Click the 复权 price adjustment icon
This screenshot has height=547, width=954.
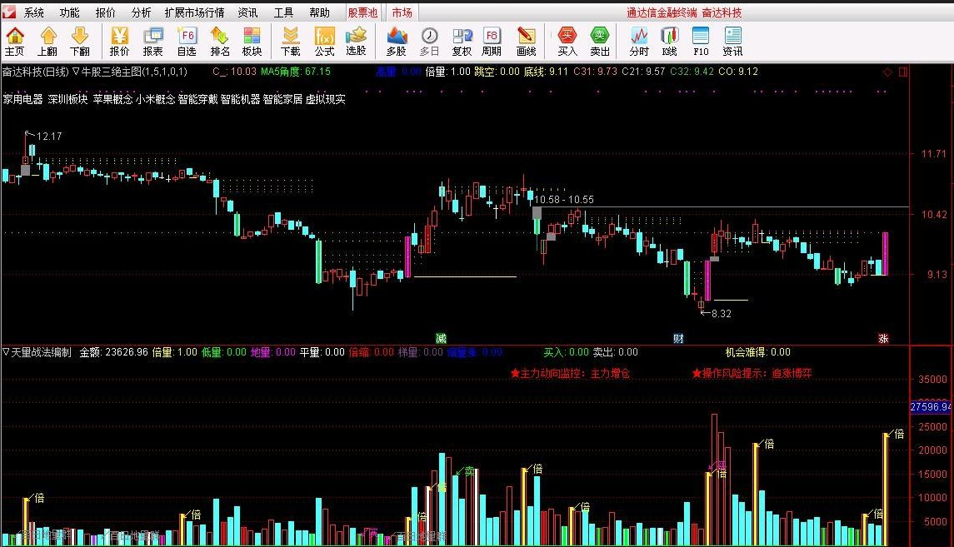(x=462, y=42)
